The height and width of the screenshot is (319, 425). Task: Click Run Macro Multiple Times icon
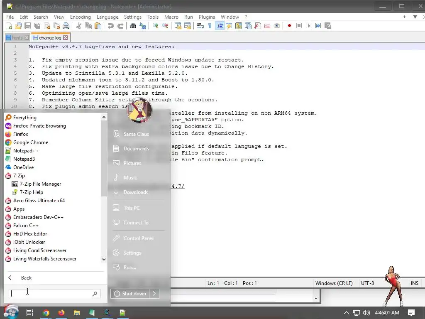click(318, 26)
